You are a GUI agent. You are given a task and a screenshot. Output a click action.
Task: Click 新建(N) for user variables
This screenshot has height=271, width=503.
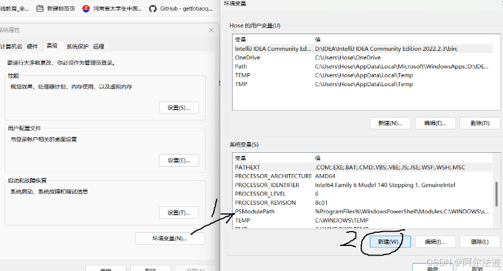coord(390,123)
